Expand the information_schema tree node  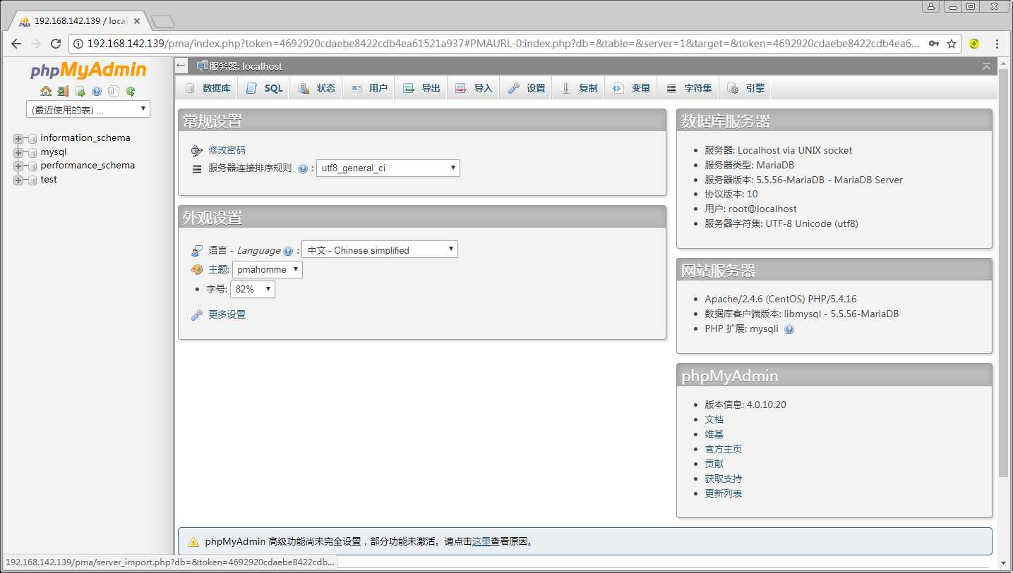[x=18, y=139]
